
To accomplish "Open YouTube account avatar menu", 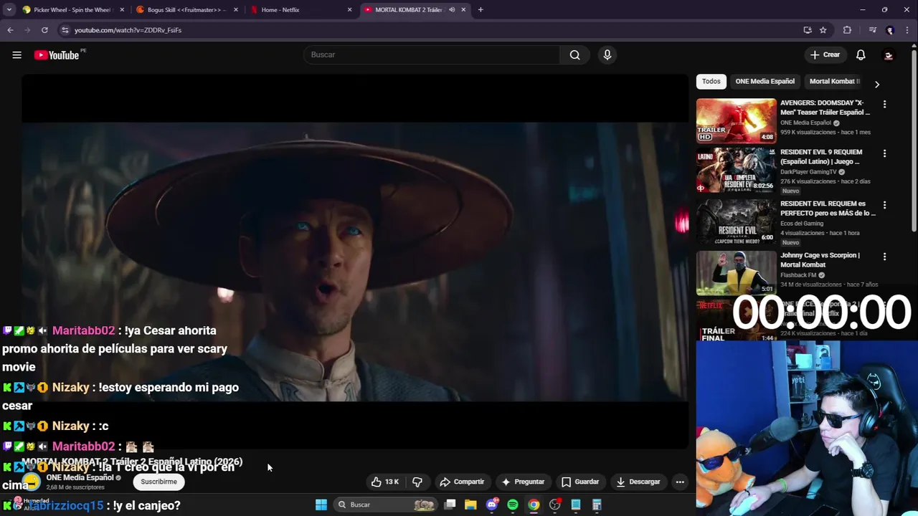I will tap(889, 55).
